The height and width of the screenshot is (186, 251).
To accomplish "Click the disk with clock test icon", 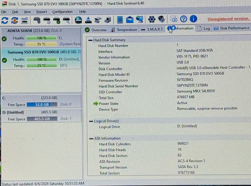I will pyautogui.click(x=47, y=20).
